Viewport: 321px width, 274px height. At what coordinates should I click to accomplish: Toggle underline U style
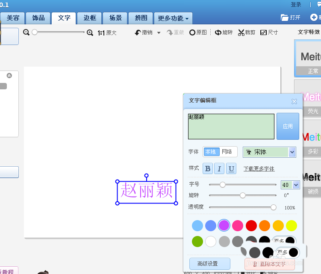click(x=231, y=168)
